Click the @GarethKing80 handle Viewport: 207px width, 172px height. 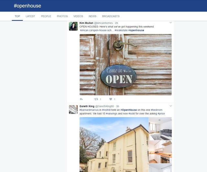click(x=104, y=106)
